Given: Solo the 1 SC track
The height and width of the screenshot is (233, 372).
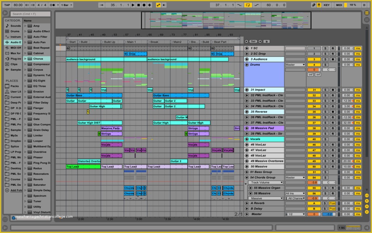Looking at the screenshot, I should (x=325, y=48).
